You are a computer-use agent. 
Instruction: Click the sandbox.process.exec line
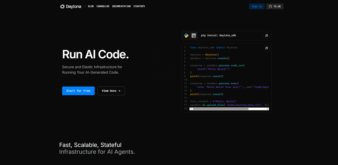215,83
